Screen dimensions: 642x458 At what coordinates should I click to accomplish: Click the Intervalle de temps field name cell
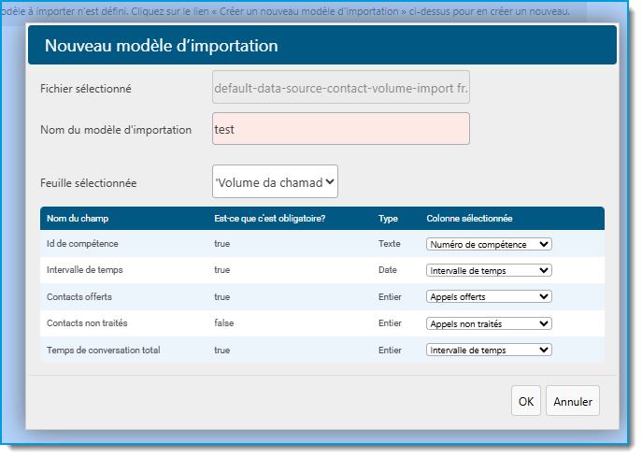tap(85, 270)
